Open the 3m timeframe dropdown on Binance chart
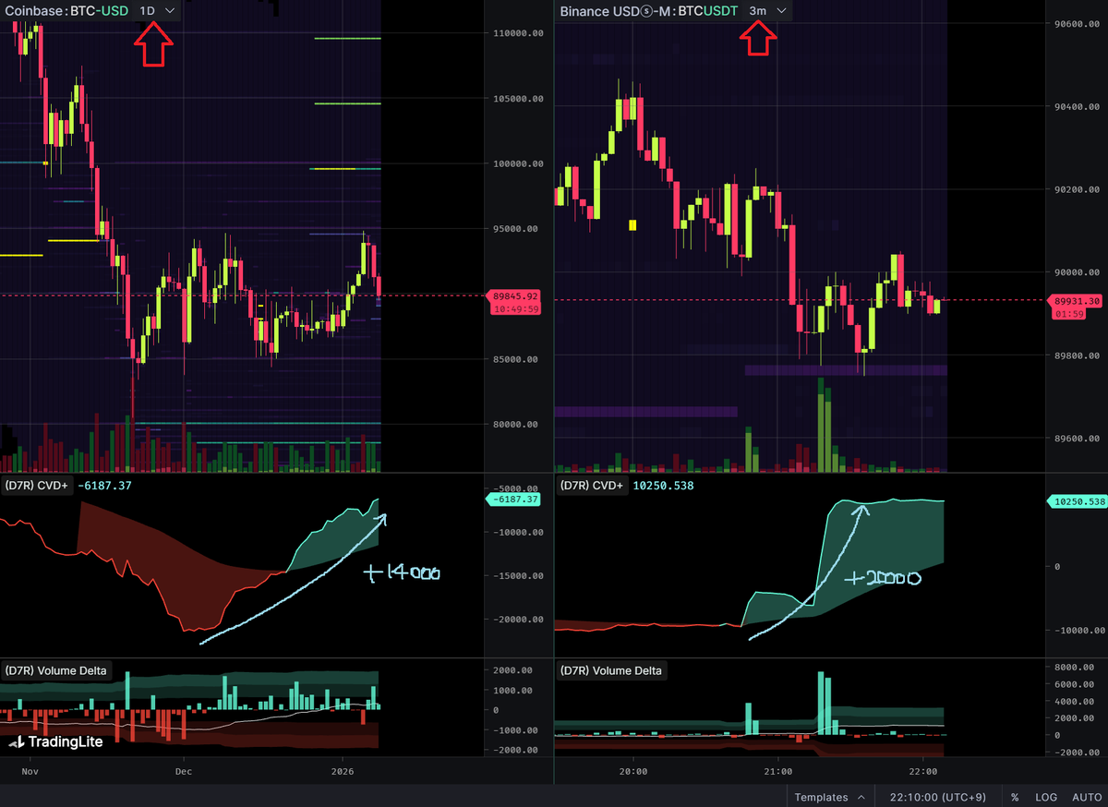1108x807 pixels. click(768, 10)
